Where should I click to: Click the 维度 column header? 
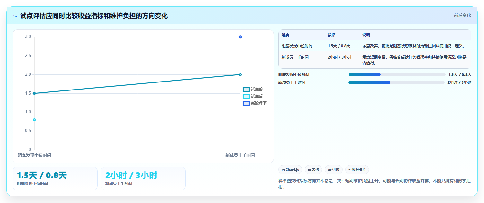286,35
